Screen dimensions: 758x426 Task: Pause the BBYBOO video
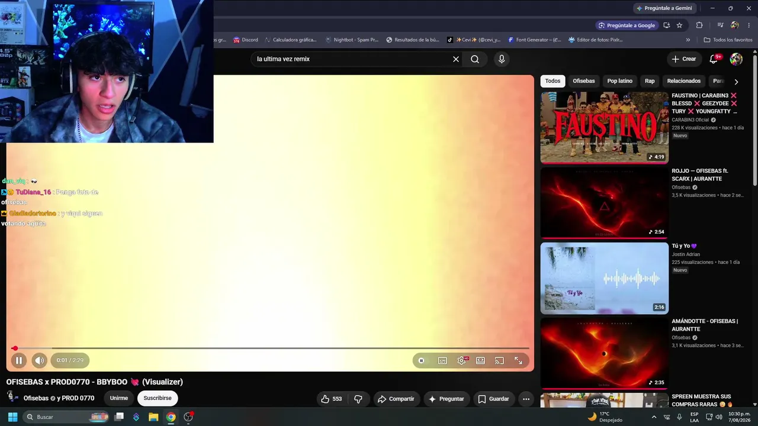pos(18,360)
